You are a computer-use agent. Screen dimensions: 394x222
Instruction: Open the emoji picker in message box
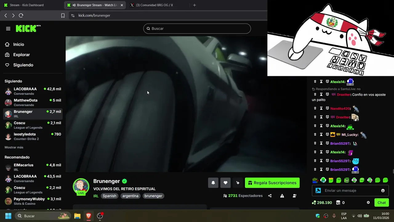[383, 191]
